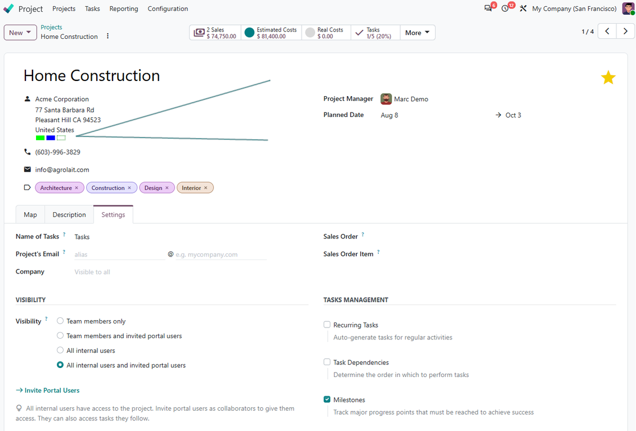636x431 pixels.
Task: Remove the Construction tag
Action: click(129, 188)
